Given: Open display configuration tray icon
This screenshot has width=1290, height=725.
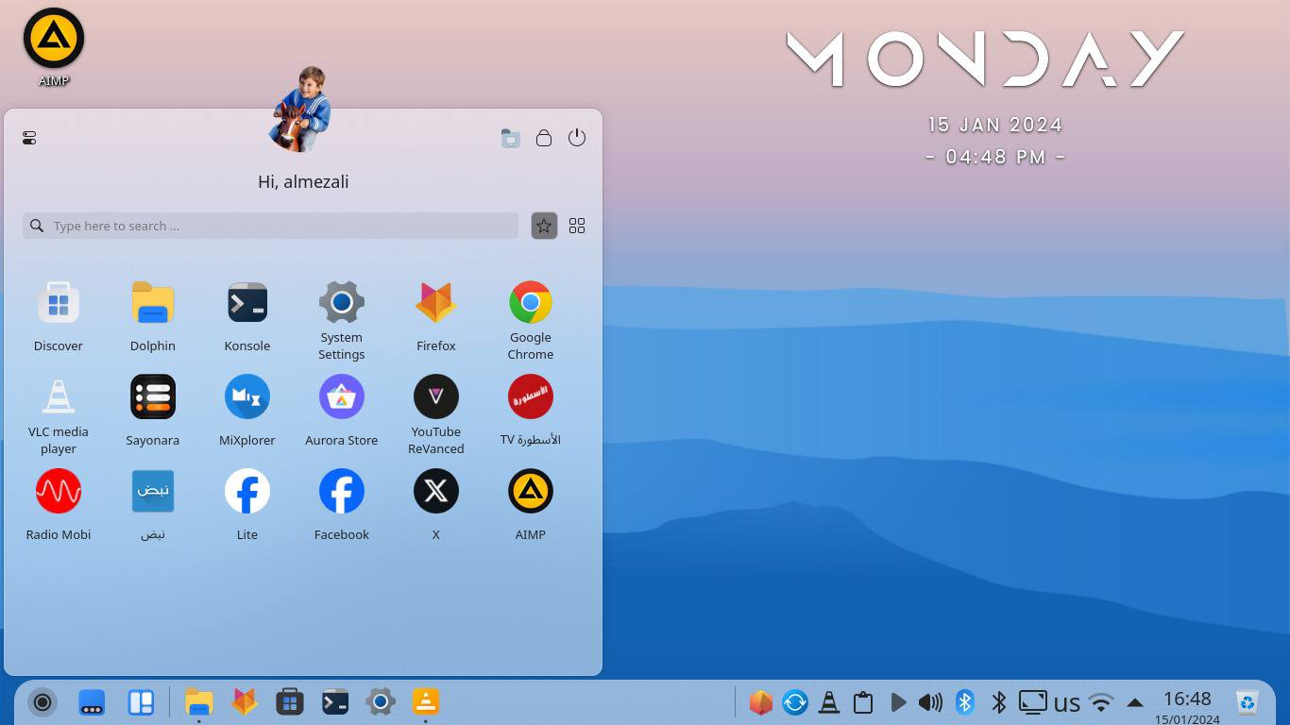Looking at the screenshot, I should tap(1033, 702).
